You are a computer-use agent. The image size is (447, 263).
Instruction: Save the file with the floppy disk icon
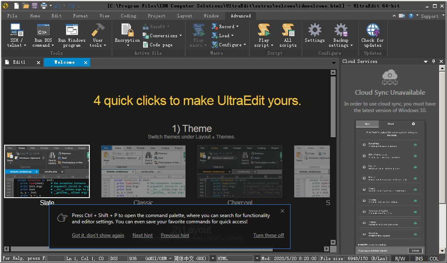point(34,5)
